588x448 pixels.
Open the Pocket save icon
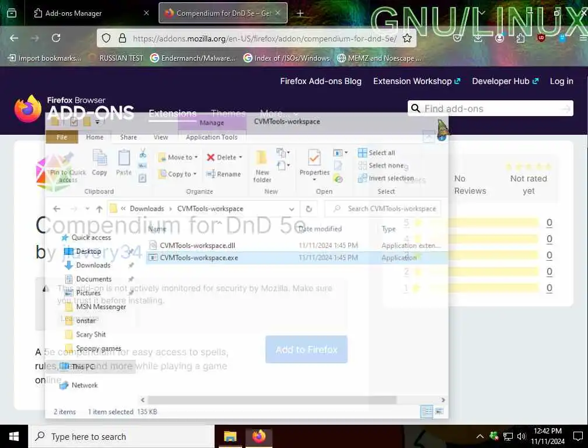point(457,38)
